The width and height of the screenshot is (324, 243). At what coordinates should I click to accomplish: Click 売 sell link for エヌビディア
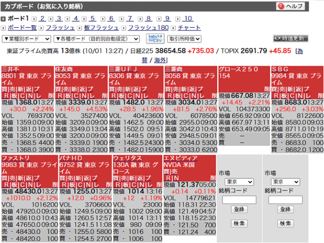point(175,172)
